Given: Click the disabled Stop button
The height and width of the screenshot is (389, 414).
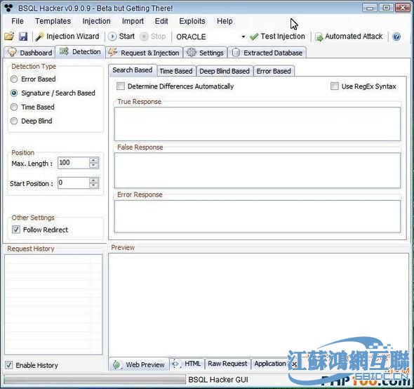Looking at the screenshot, I should pyautogui.click(x=153, y=37).
